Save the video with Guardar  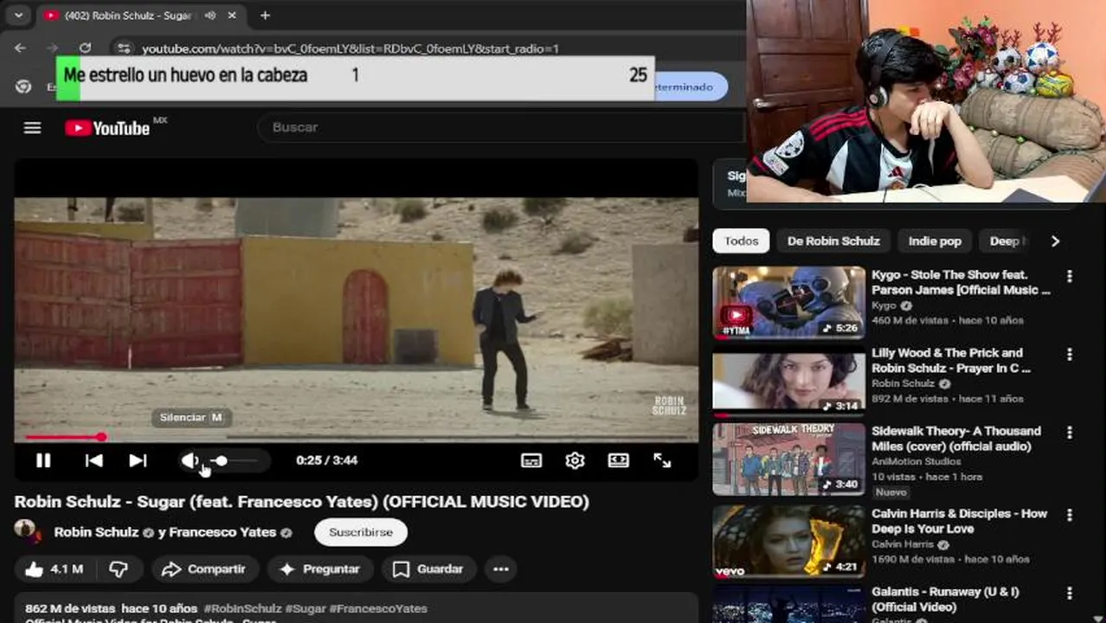(x=428, y=568)
